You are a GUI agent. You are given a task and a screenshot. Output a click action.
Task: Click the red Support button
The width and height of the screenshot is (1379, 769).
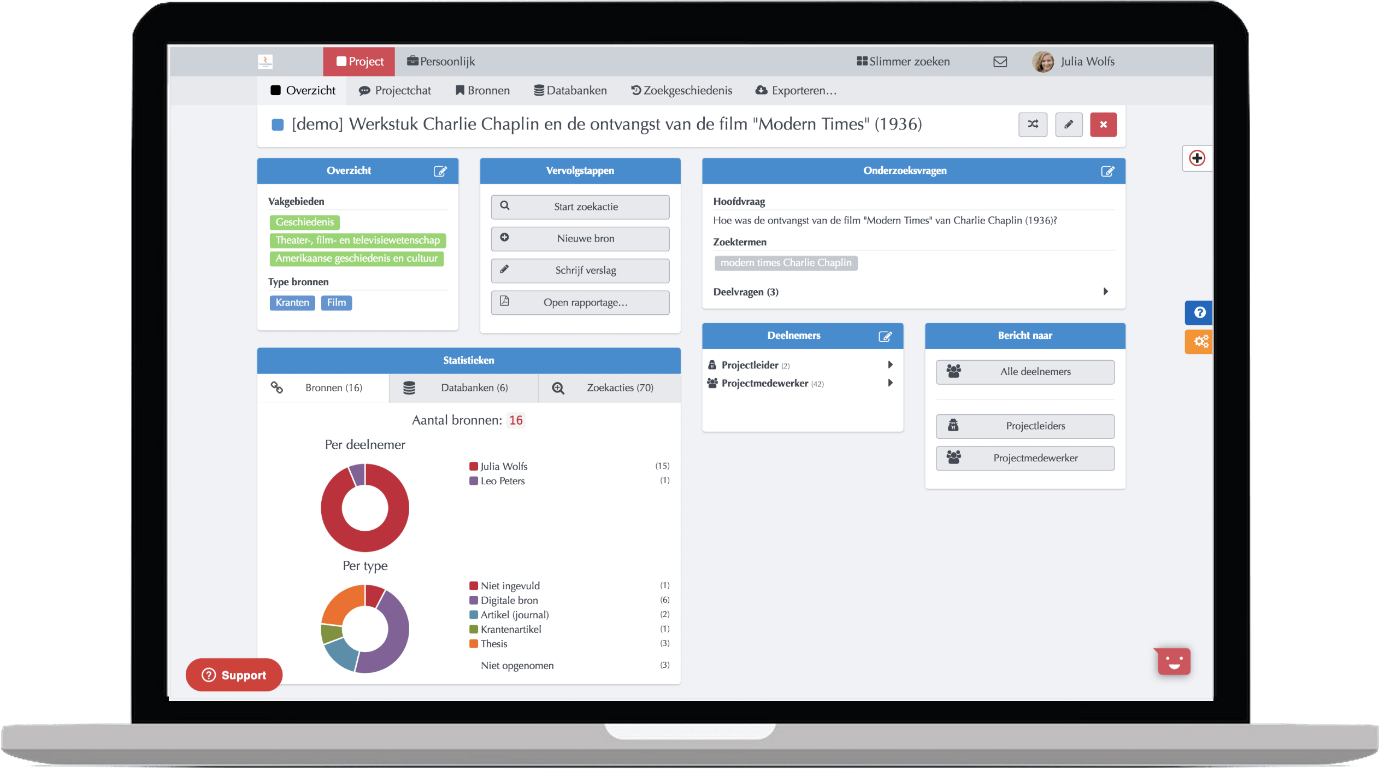click(x=234, y=675)
